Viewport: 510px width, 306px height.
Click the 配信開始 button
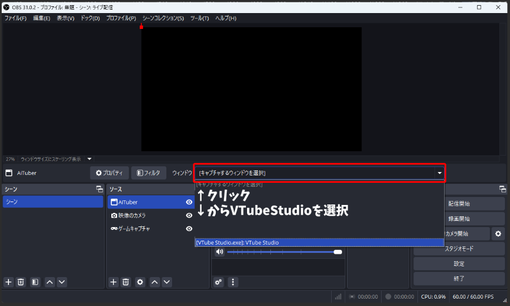point(459,203)
